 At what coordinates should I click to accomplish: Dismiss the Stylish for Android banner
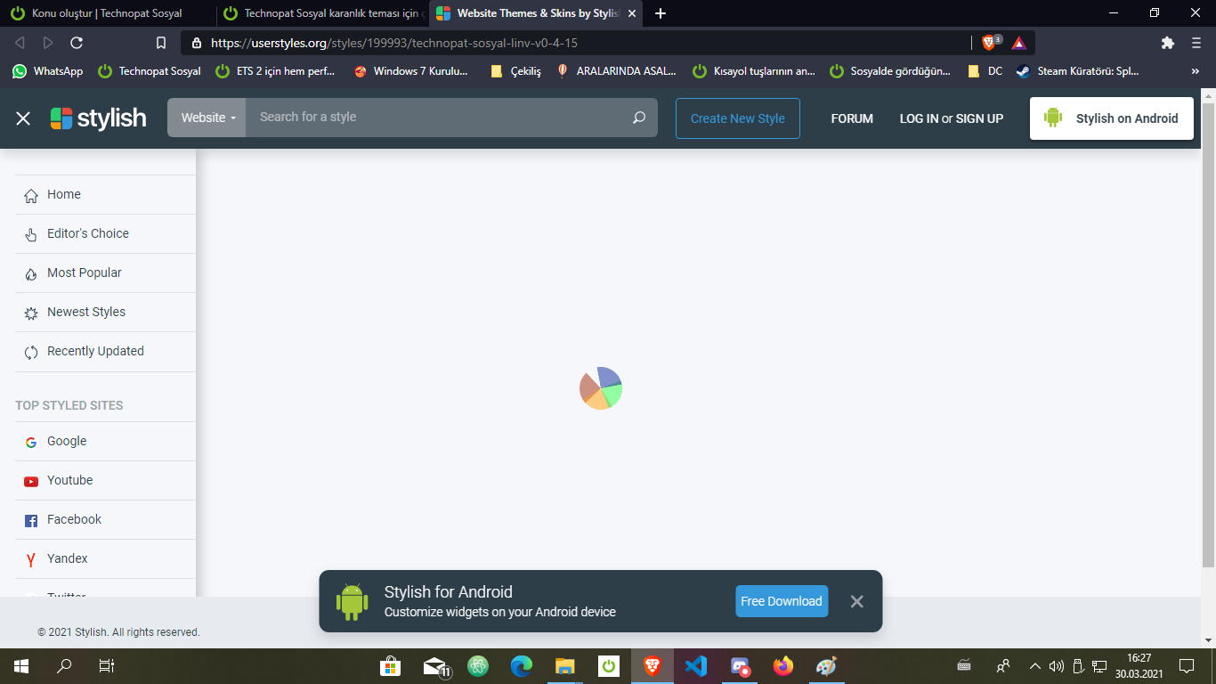coord(856,601)
